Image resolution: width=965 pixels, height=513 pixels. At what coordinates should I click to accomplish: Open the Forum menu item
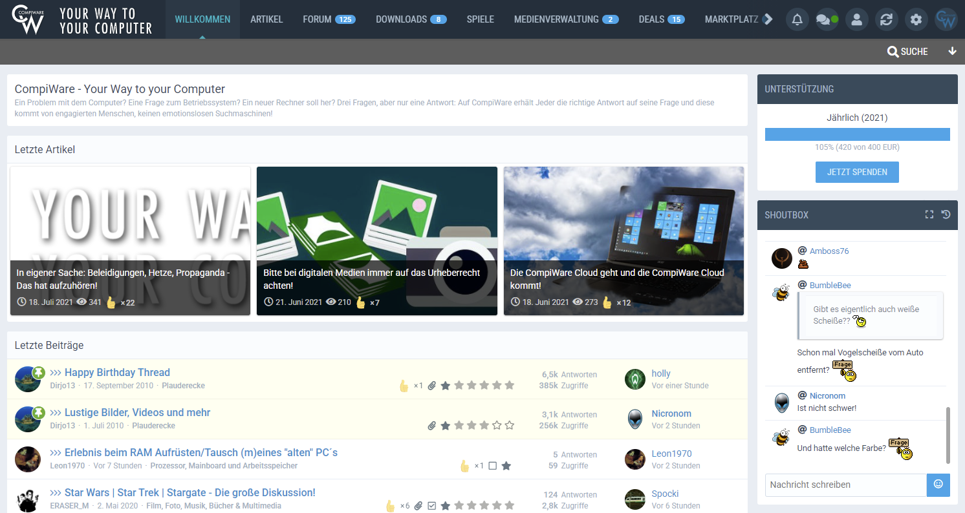pos(329,19)
